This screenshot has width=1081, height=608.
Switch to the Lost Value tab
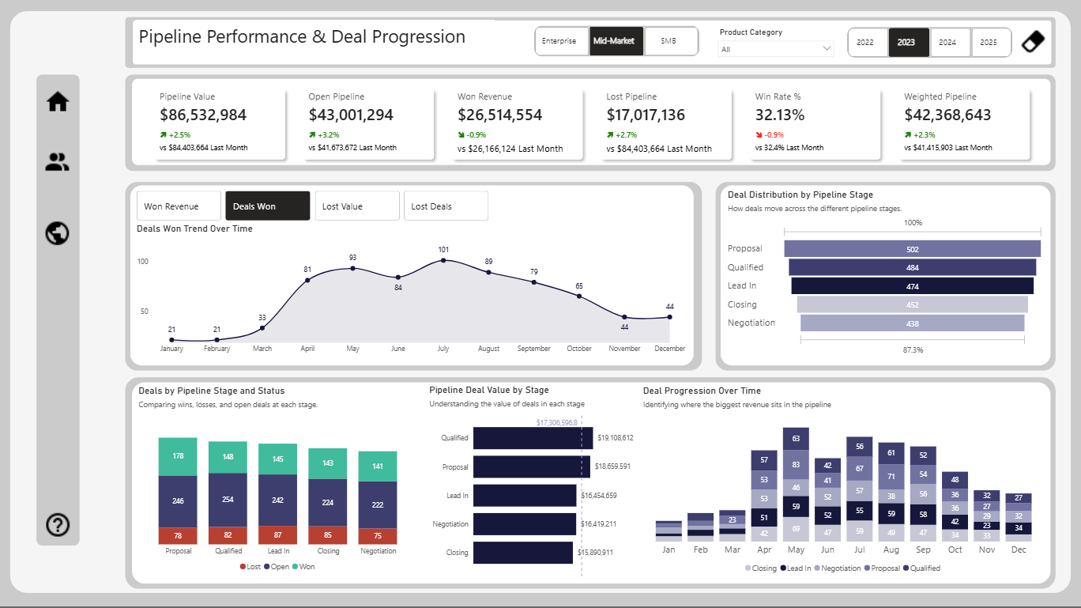point(357,206)
